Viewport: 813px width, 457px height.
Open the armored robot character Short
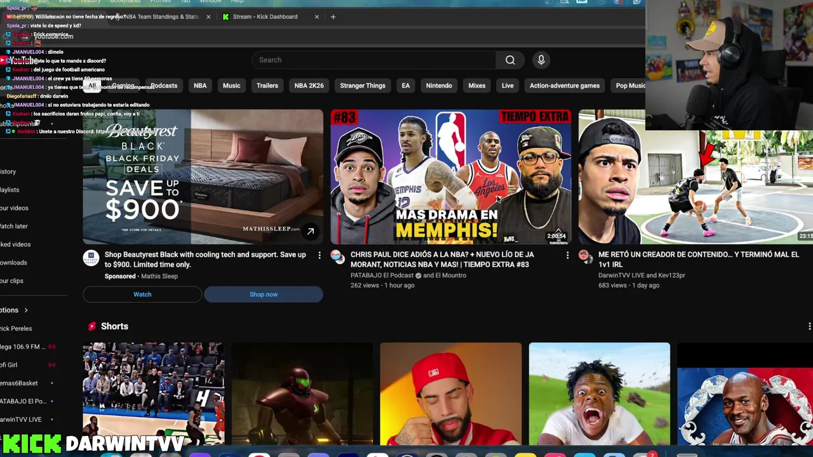[302, 394]
